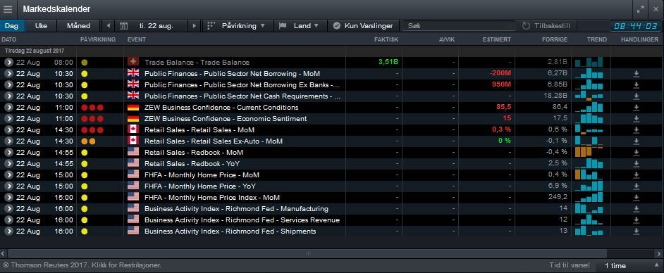Click the Tilbakestill reset button
This screenshot has height=273, width=664.
click(x=546, y=26)
